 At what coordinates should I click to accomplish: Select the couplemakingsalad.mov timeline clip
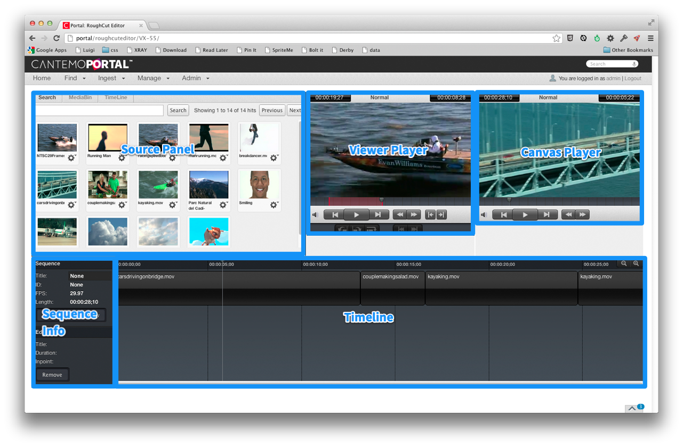[x=393, y=288]
